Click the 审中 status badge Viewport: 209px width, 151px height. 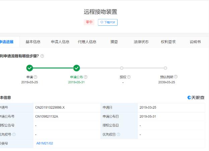pos(89,22)
